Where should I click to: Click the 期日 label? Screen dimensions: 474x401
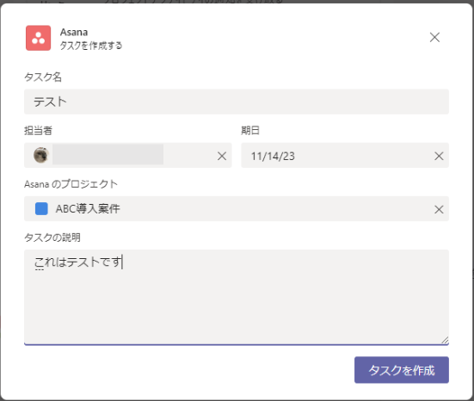point(250,130)
